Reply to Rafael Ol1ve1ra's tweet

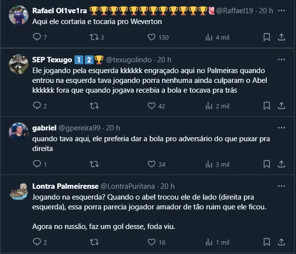37,37
